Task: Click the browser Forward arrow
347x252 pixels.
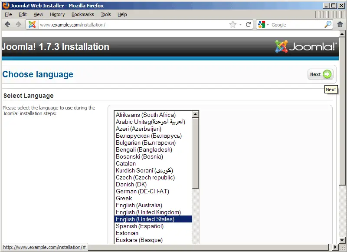Action: 18,24
